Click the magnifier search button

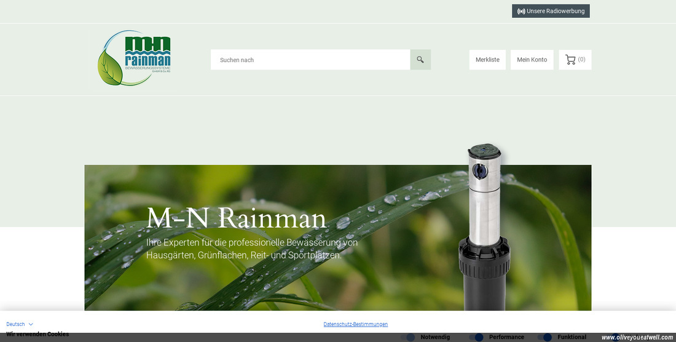[420, 60]
